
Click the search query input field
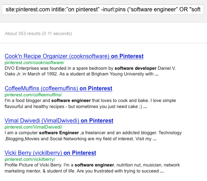103,10
